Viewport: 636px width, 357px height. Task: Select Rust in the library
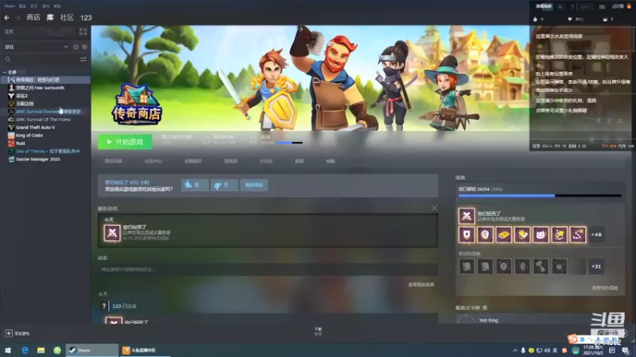coord(45,144)
